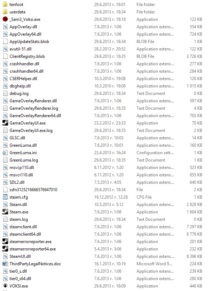
Task: Click the GameOverlayUI.exe Steam icon
Action: pos(5,123)
